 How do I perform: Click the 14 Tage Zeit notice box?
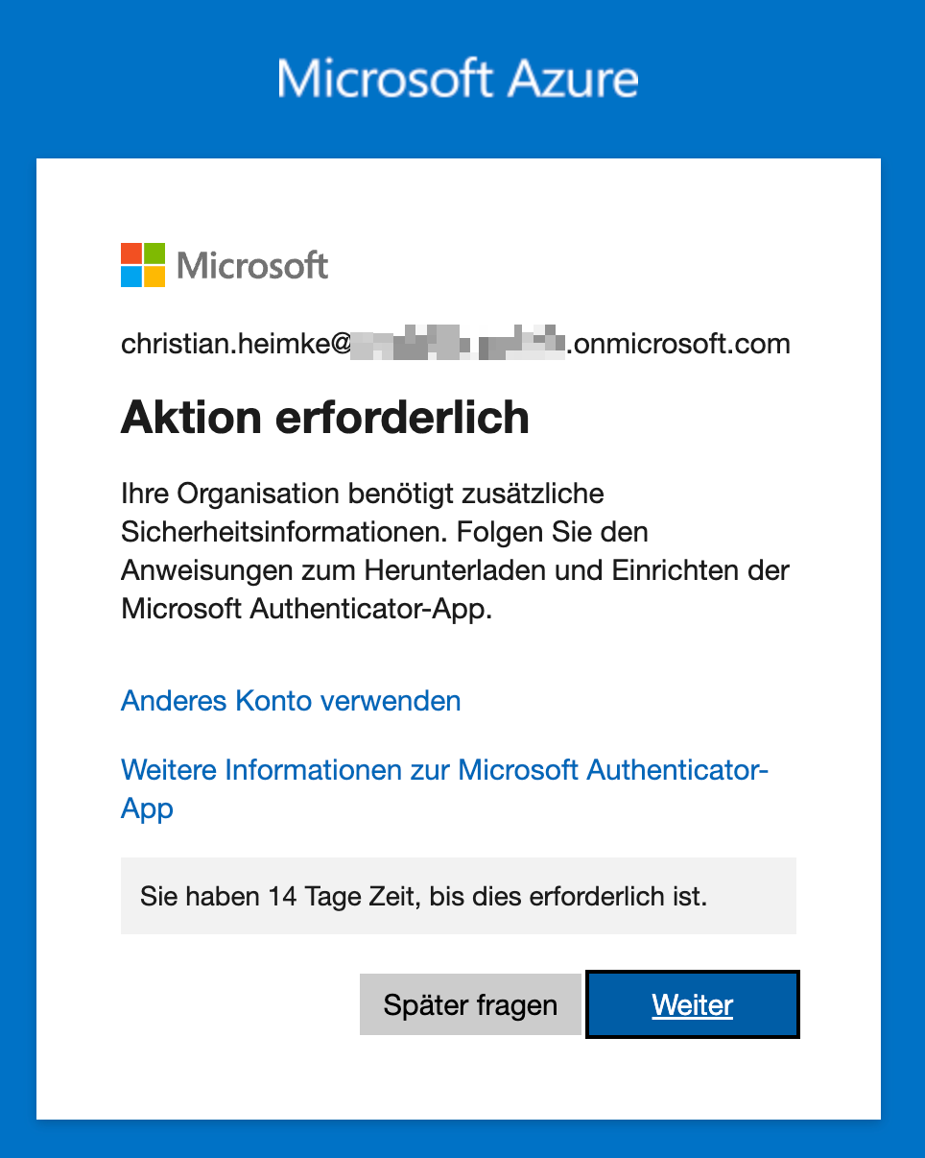coord(458,897)
